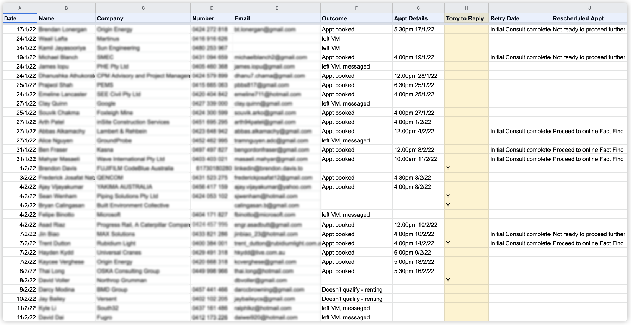631x325 pixels.
Task: Click the 6.00pm 9/2/22 appointment cell
Action: pyautogui.click(x=418, y=253)
